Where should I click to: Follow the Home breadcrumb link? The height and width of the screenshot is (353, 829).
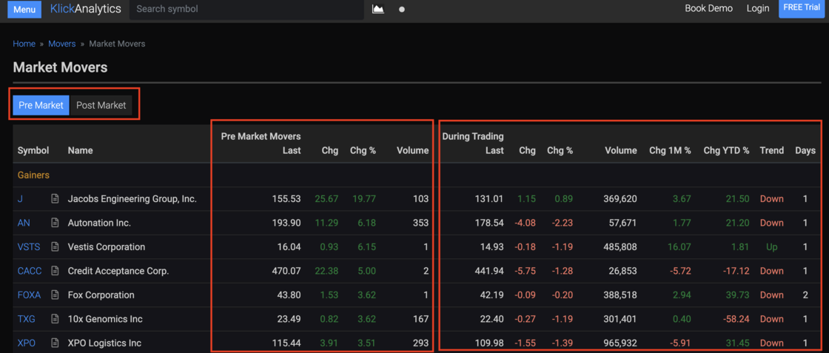coord(24,44)
